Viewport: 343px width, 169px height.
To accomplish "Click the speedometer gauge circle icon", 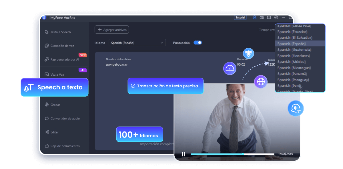I will coord(230,68).
